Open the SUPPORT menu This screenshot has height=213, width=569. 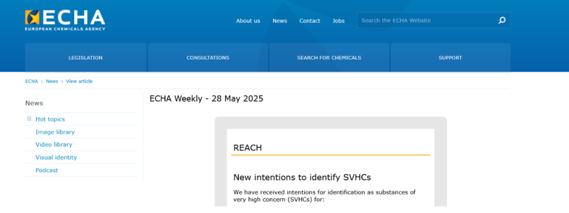pyautogui.click(x=450, y=58)
